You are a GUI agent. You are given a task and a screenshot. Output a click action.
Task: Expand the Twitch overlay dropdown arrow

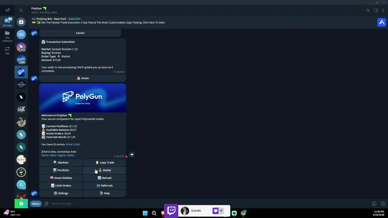pos(221,211)
